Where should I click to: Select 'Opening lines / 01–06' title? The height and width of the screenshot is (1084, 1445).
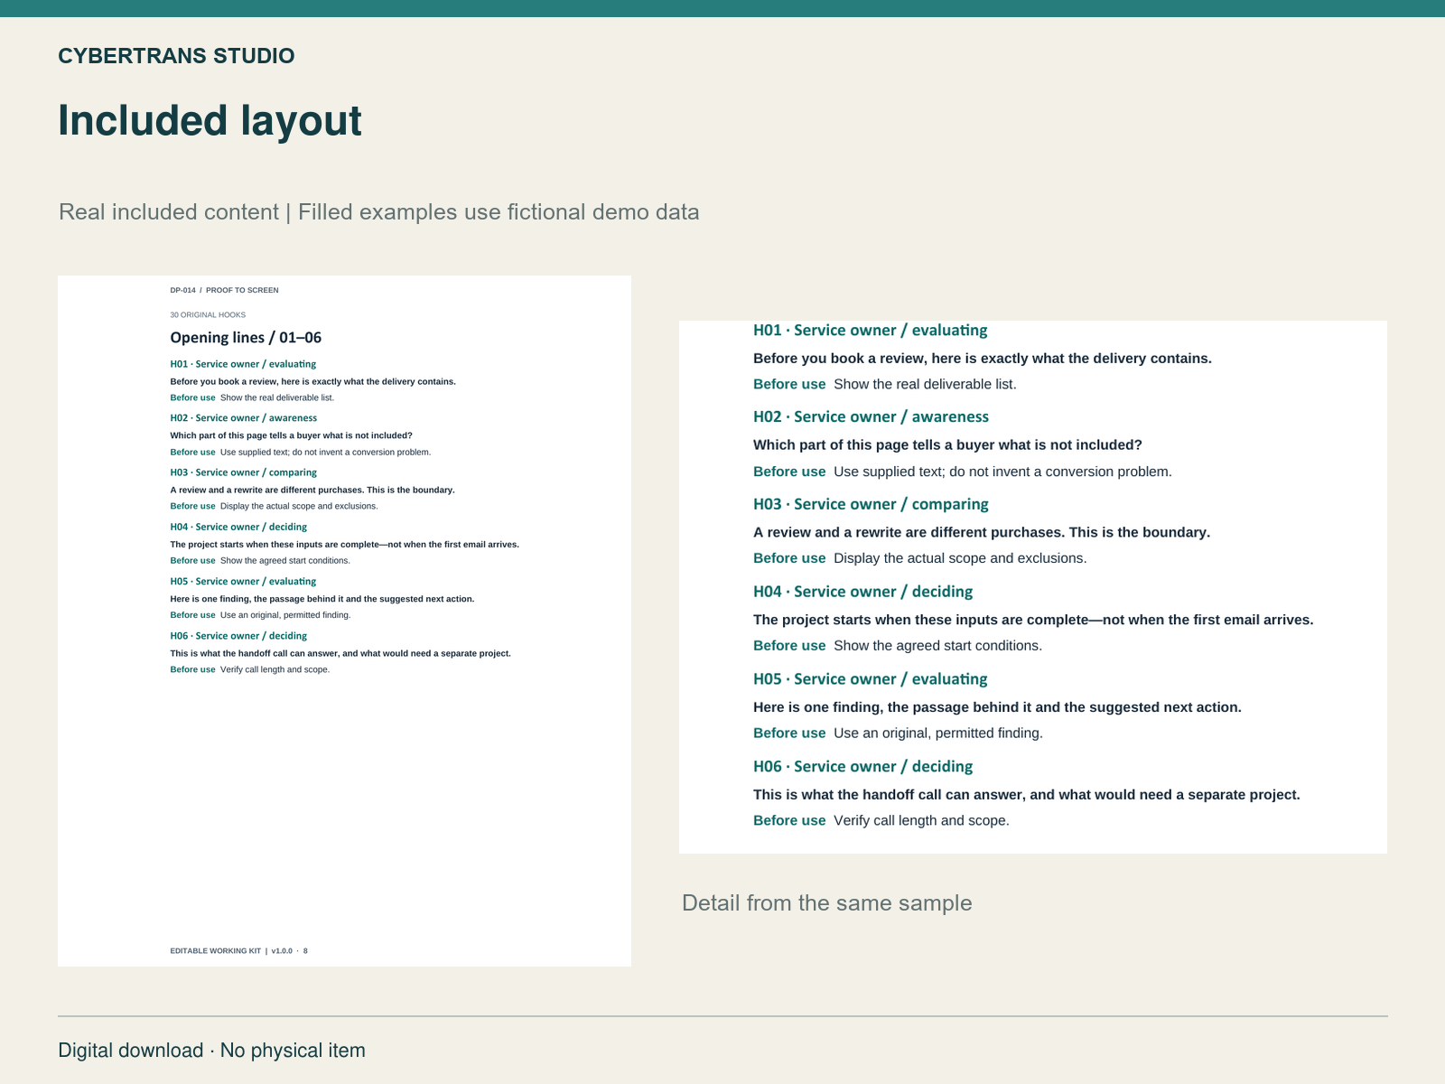(x=246, y=338)
